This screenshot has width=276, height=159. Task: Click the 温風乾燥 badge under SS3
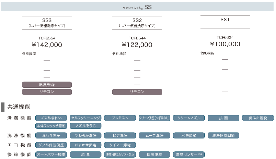click(x=47, y=85)
